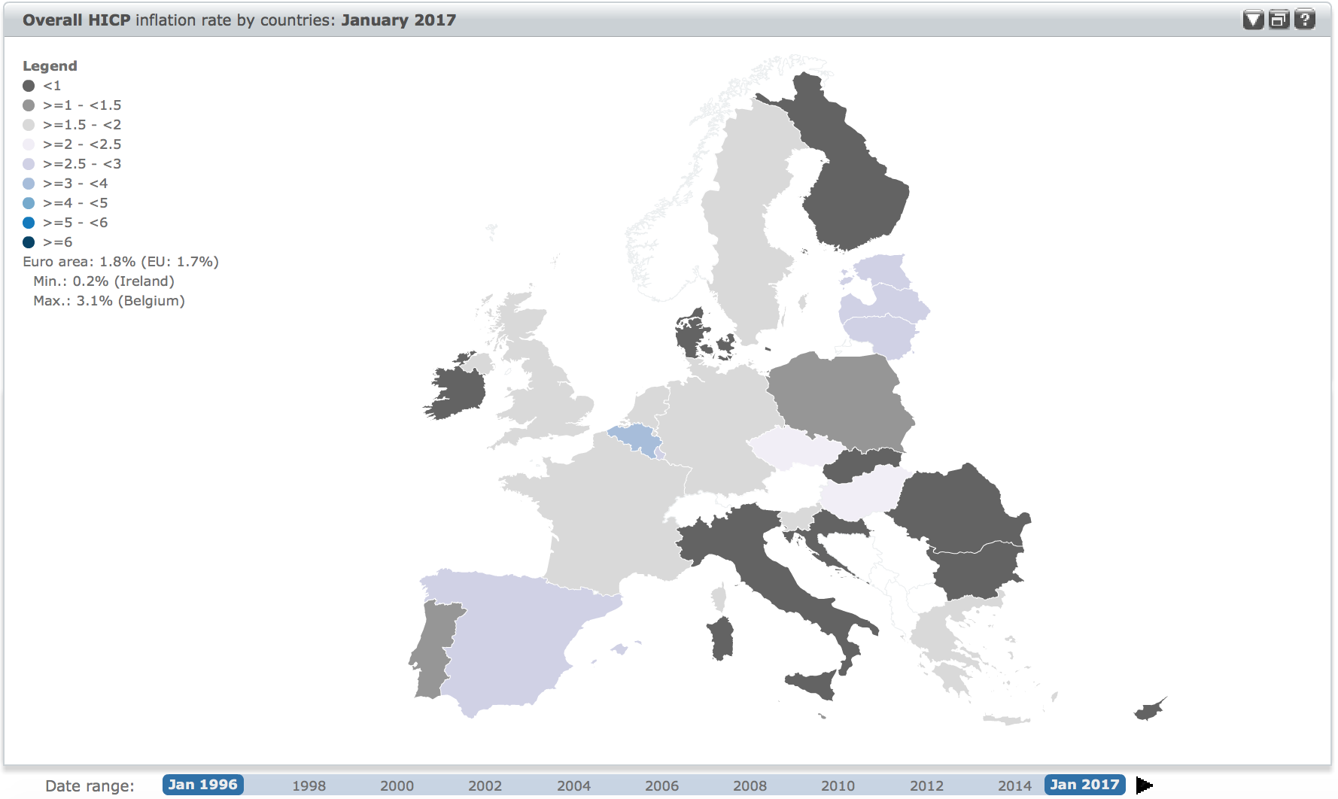This screenshot has width=1338, height=799.
Task: Select the Czech Republic on the map
Action: point(796,448)
